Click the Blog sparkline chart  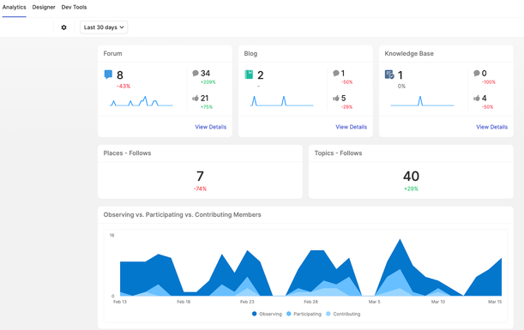[281, 101]
